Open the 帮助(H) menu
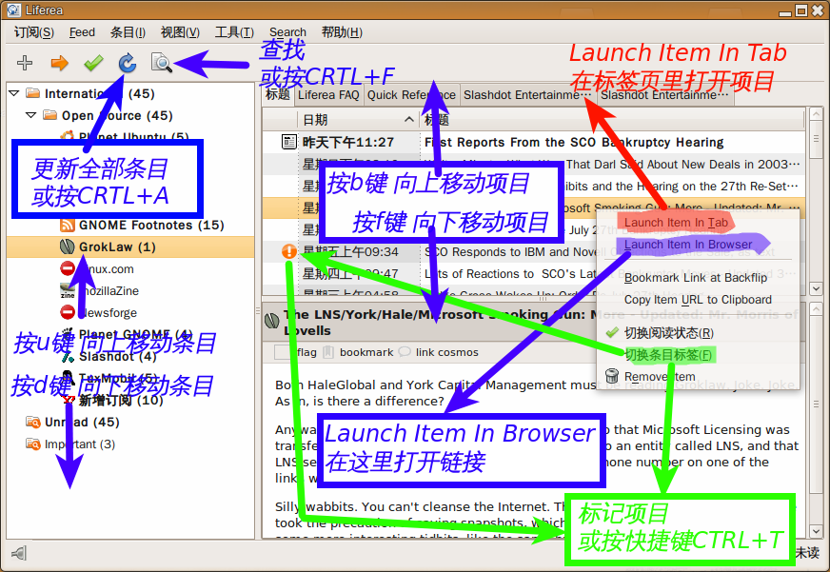 [342, 32]
